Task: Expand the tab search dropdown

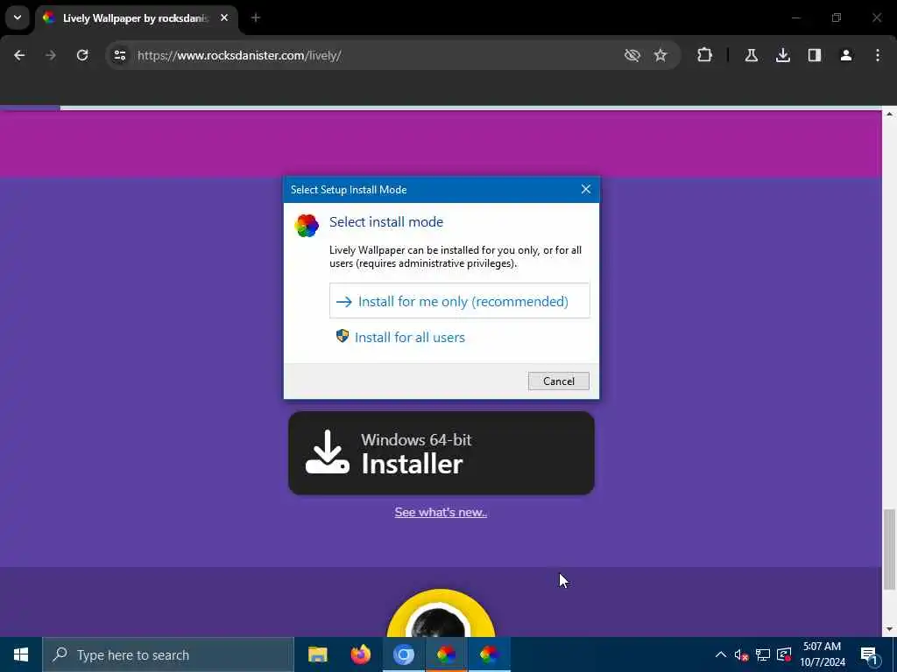Action: click(x=18, y=17)
